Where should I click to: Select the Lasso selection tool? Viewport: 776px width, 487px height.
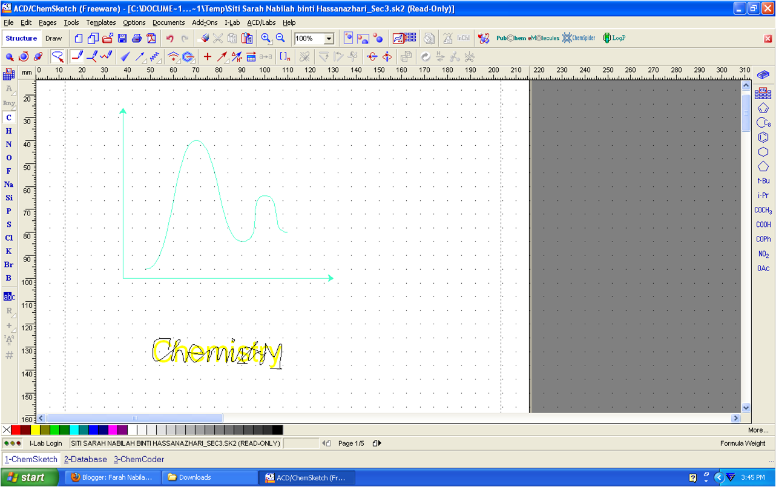[x=58, y=56]
